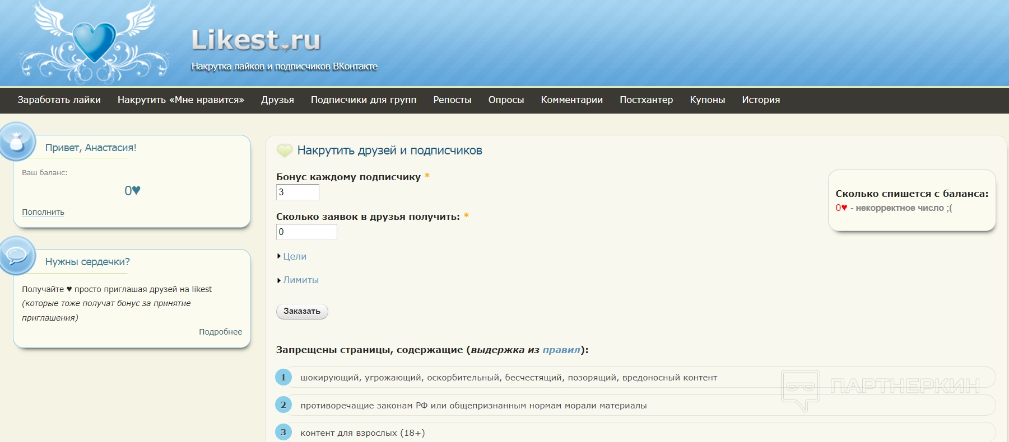1009x442 pixels.
Task: Click the Пополнить balance link
Action: [43, 212]
